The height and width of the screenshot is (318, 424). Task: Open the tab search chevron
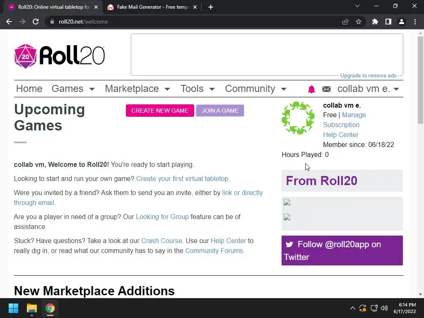click(x=357, y=6)
